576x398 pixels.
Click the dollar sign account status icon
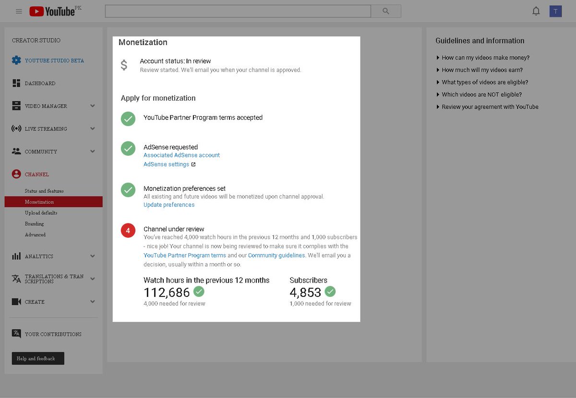pos(124,65)
